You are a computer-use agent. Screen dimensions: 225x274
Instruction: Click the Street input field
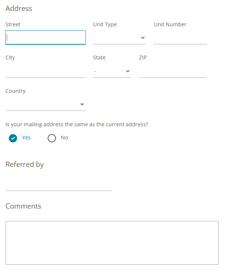click(45, 38)
